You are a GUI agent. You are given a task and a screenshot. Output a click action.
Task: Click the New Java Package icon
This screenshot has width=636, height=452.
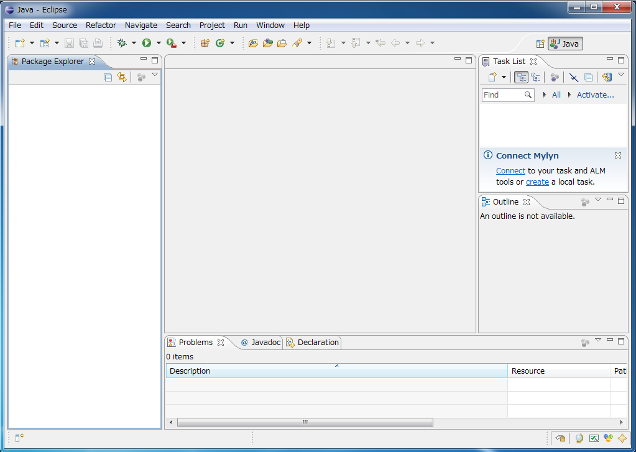point(205,43)
